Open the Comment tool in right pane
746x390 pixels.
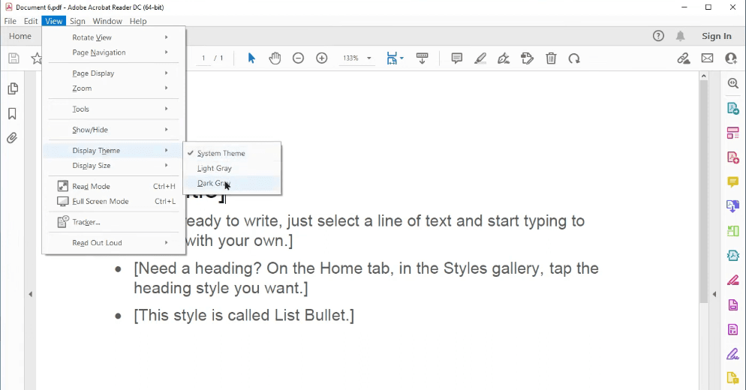(733, 181)
